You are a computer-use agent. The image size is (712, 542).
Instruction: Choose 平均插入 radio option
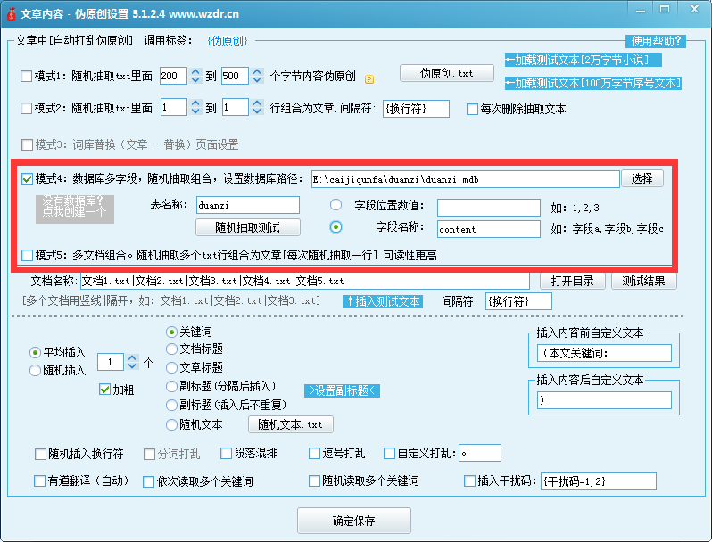point(35,352)
